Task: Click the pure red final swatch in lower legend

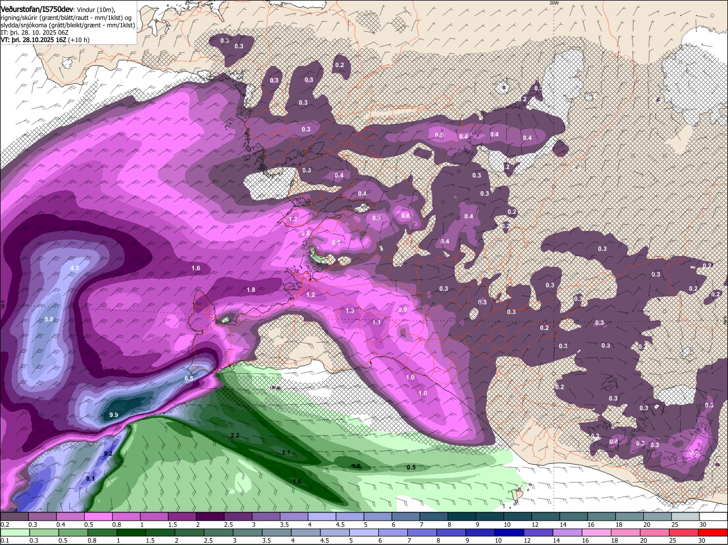Action: [x=714, y=533]
